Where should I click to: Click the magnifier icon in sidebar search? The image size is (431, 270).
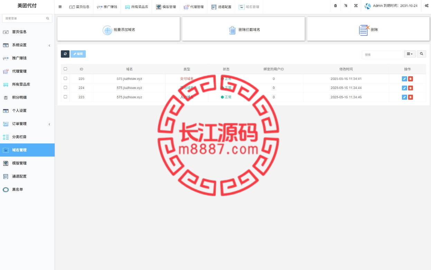click(x=48, y=18)
